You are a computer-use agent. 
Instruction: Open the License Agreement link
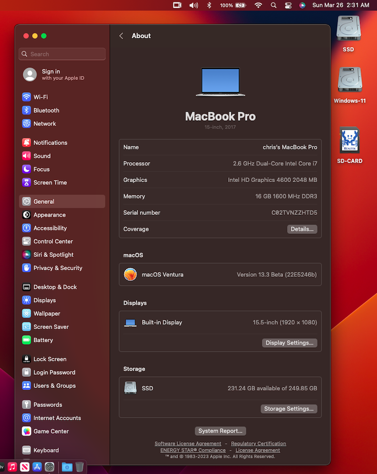pos(258,450)
